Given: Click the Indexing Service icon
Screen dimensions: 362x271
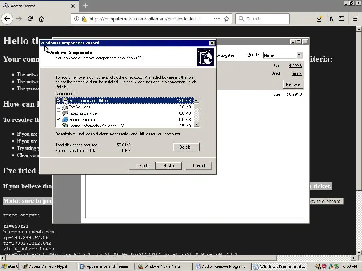Looking at the screenshot, I should click(x=65, y=113).
